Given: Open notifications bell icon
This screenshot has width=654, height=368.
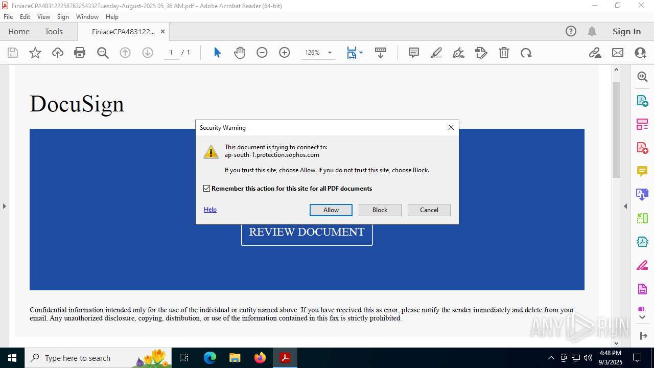Looking at the screenshot, I should (592, 31).
